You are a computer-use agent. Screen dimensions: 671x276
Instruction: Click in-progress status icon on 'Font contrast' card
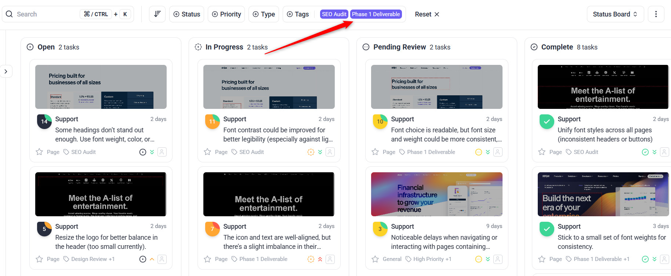(311, 152)
